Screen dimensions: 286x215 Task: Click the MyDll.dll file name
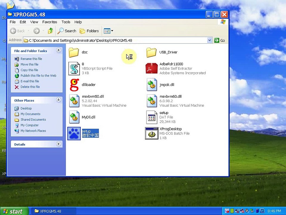(x=88, y=117)
